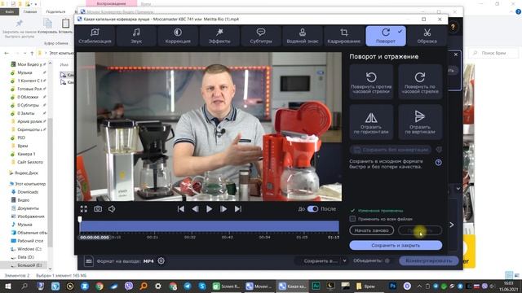Rotate video clockwise
The height and width of the screenshot is (293, 522).
tap(420, 81)
